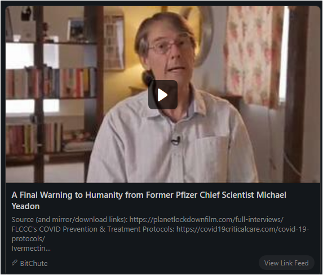
Task: Select the word 'Yeadon' in the title
Action: [x=25, y=206]
